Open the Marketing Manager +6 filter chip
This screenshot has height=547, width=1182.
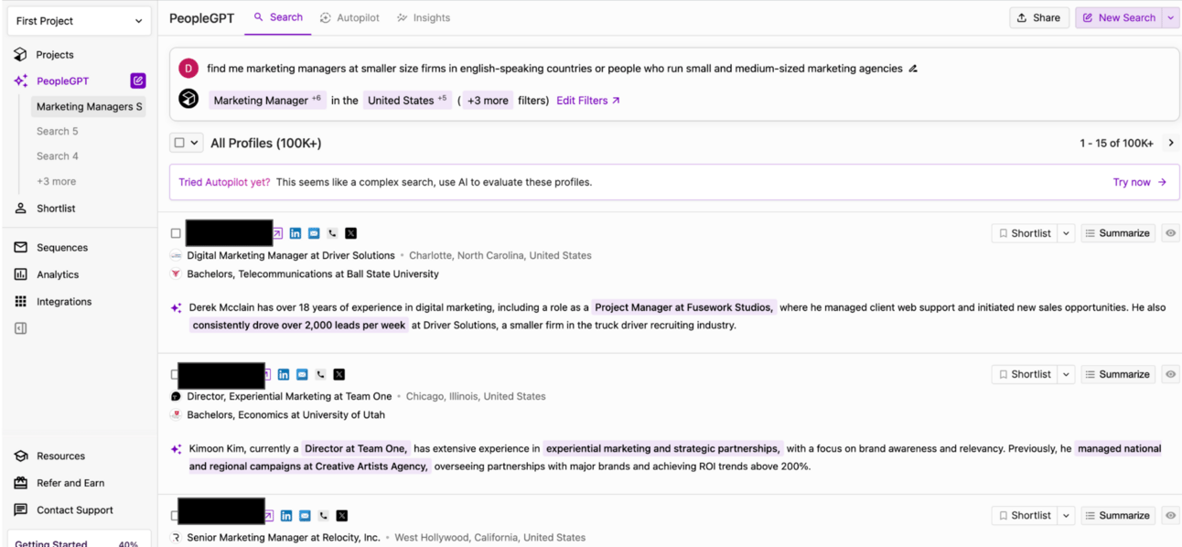267,101
